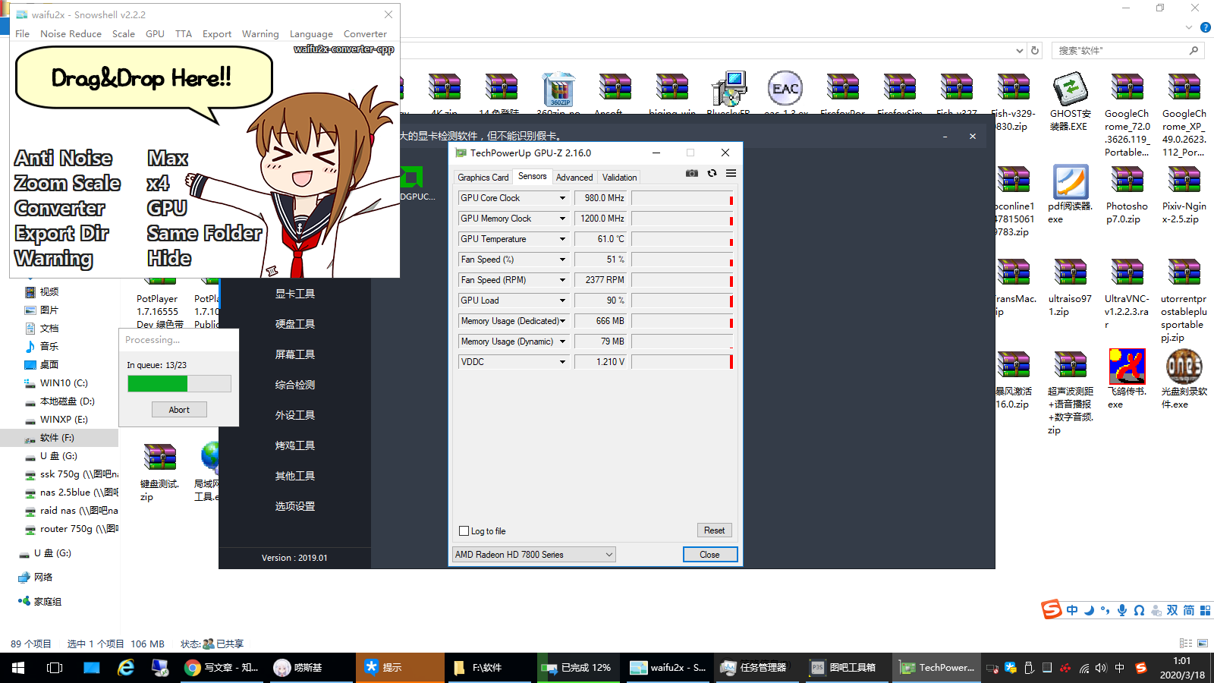Viewport: 1214px width, 683px height.
Task: Open the VDDC sensor dropdown
Action: tap(562, 362)
